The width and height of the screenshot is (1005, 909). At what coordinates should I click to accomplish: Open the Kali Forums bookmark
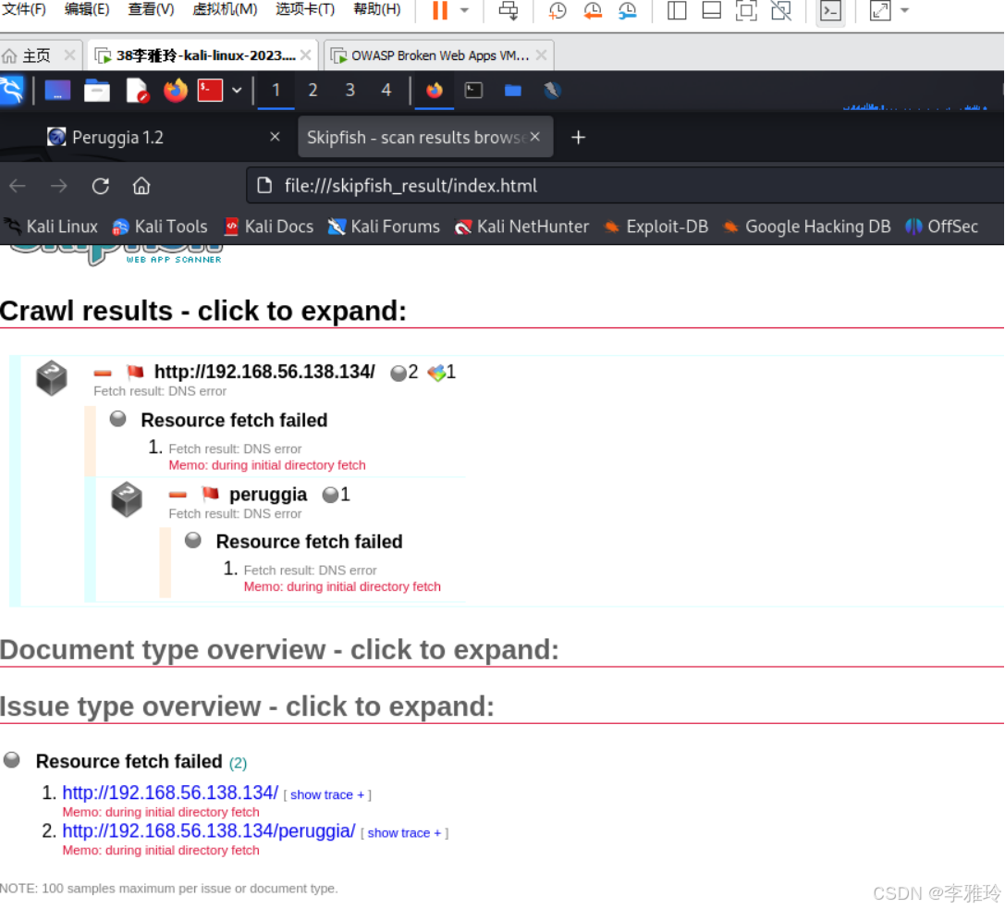(384, 227)
